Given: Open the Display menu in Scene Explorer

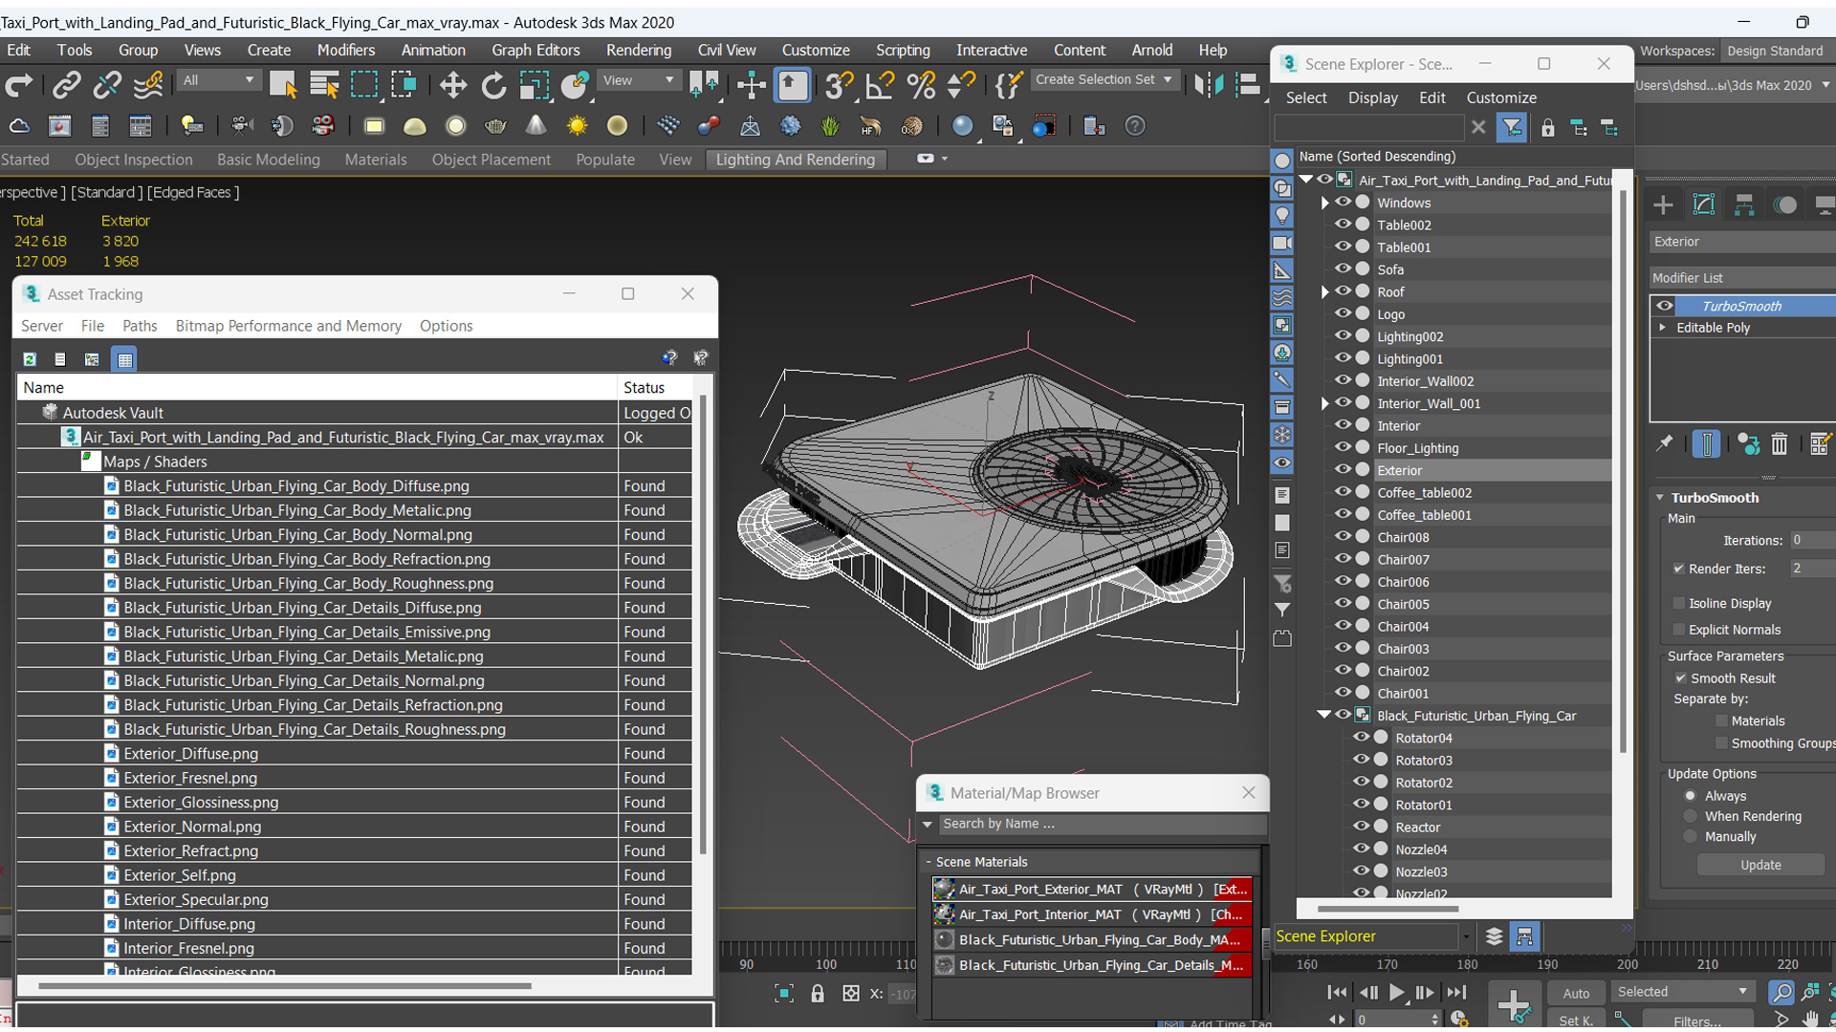Looking at the screenshot, I should 1372,97.
